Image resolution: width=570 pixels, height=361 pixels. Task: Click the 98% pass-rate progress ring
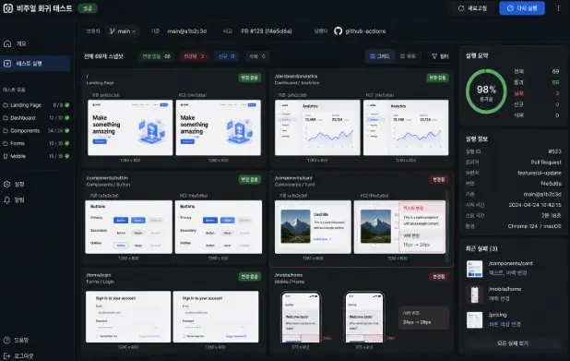pyautogui.click(x=486, y=91)
